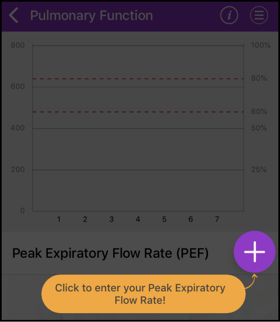Viewport: 280px width, 322px height.
Task: Click the 60% red dashed threshold line
Action: 138,112
